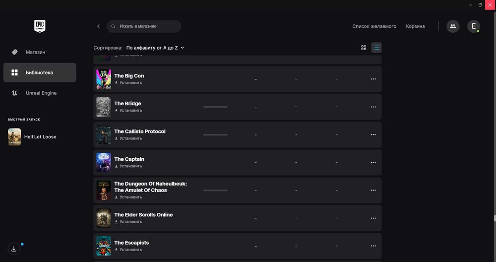This screenshot has height=262, width=496.
Task: Open the Library section in sidebar
Action: pyautogui.click(x=39, y=72)
